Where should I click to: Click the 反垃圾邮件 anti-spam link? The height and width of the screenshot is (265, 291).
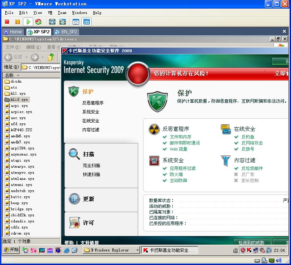pos(252,168)
